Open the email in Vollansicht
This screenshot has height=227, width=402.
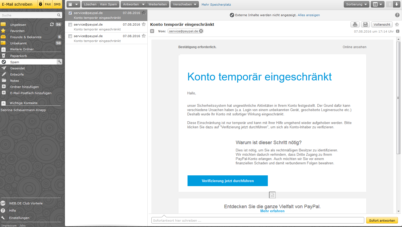(x=382, y=24)
